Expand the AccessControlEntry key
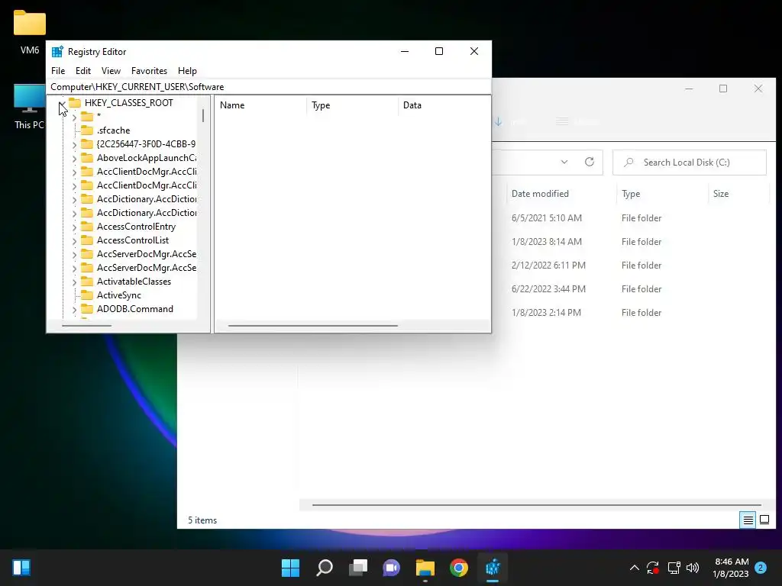Viewport: 782px width, 586px height. 74,227
